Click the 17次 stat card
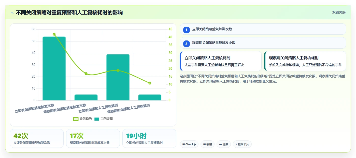 point(93,138)
